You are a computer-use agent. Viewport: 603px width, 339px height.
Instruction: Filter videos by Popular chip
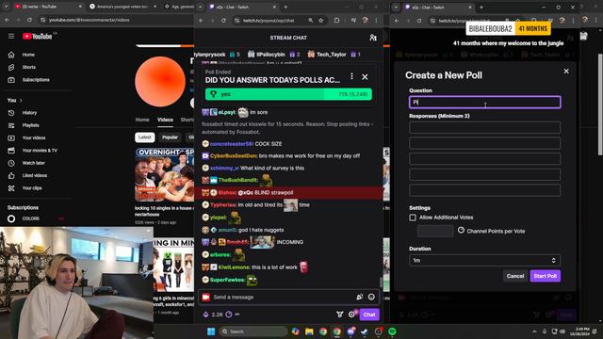(170, 137)
